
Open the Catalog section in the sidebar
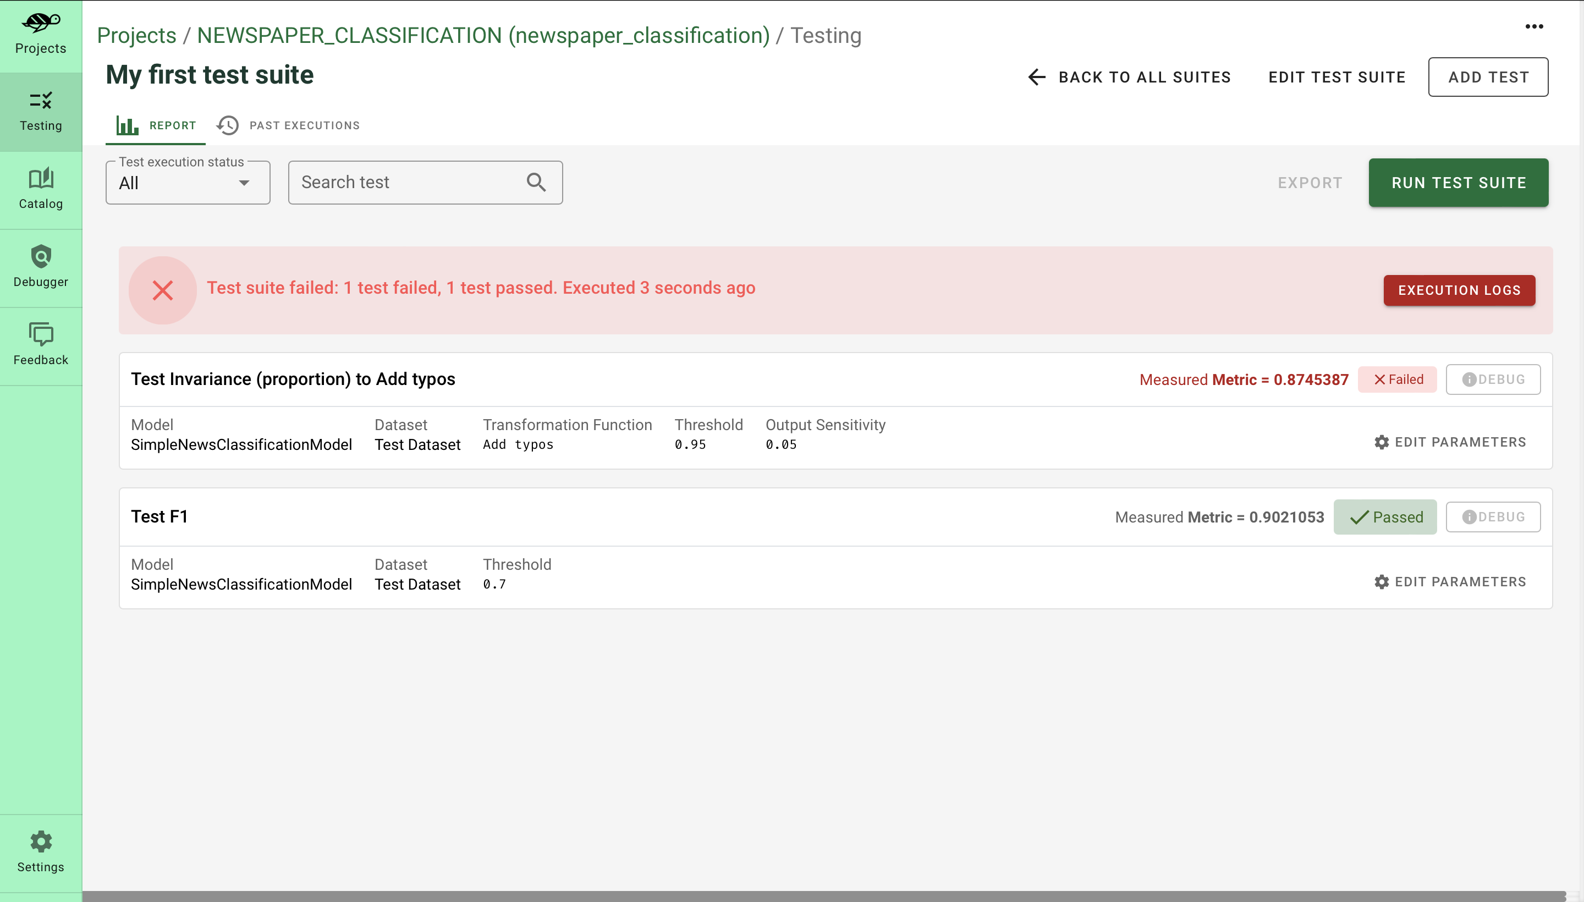coord(41,190)
